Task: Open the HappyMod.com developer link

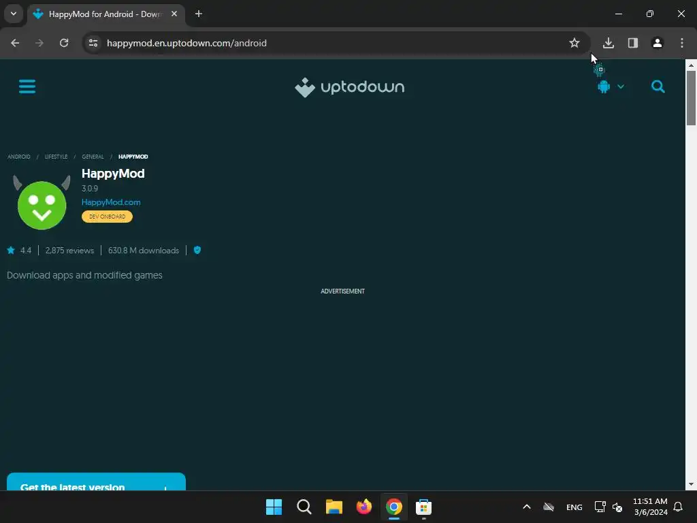Action: pos(111,202)
